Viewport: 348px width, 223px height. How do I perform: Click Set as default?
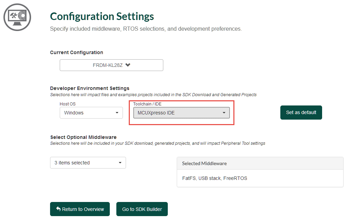[x=301, y=112]
